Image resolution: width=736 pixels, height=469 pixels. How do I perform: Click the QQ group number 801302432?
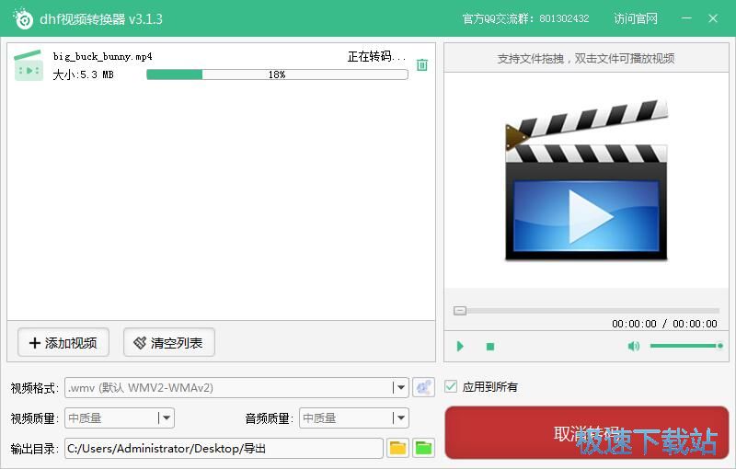click(564, 18)
